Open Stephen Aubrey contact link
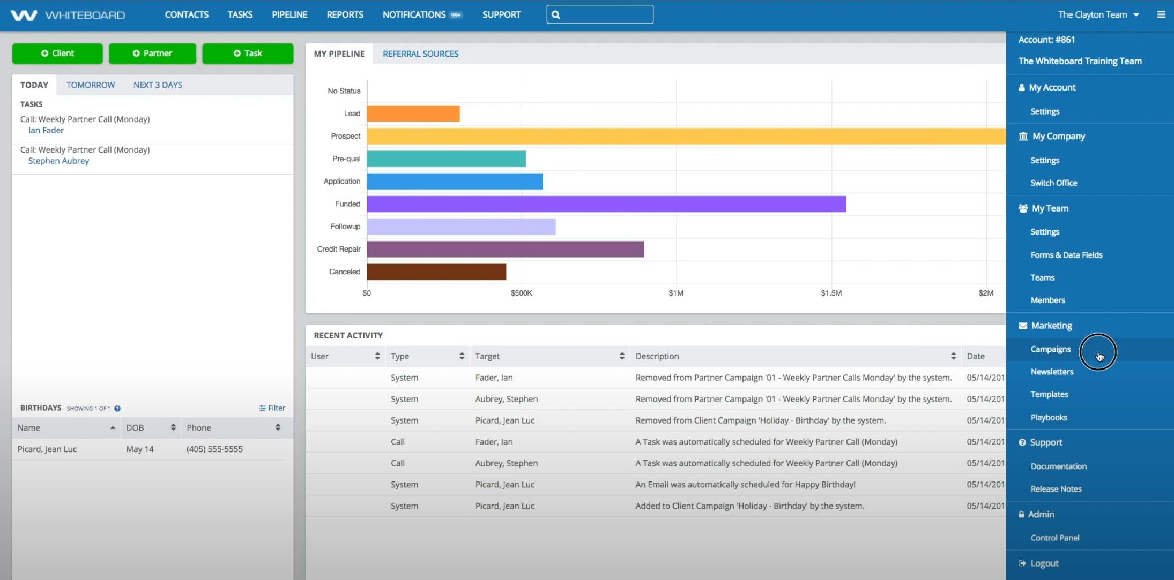The width and height of the screenshot is (1174, 580). tap(58, 161)
